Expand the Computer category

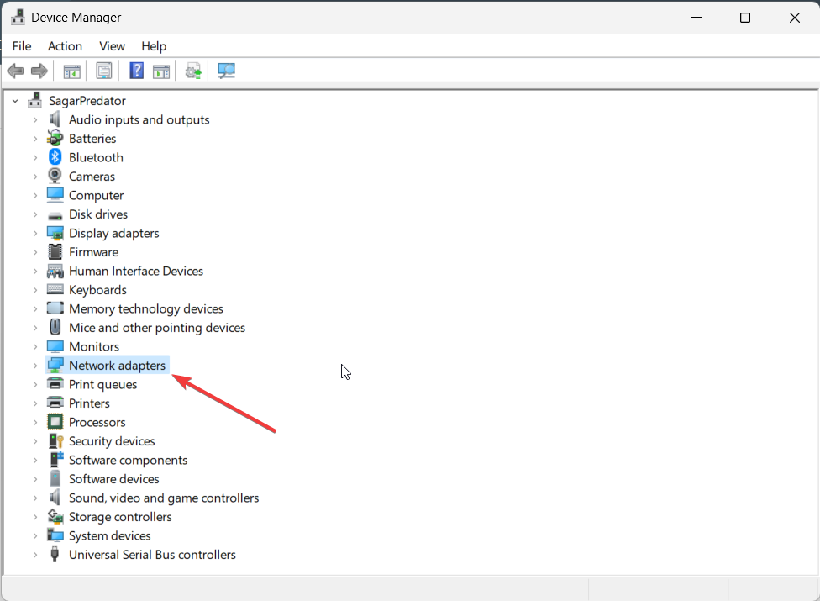[35, 195]
